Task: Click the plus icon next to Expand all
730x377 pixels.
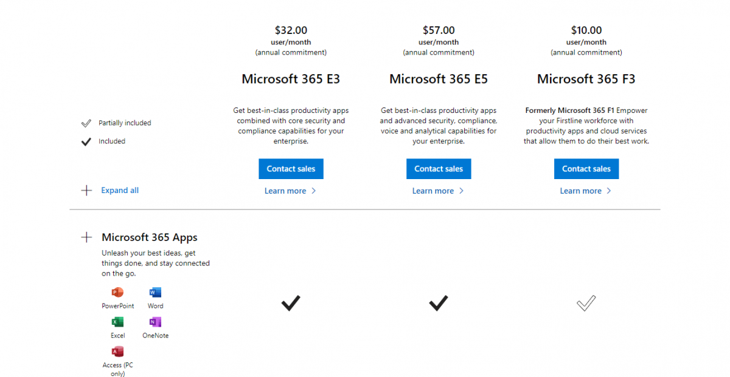Action: click(x=86, y=190)
